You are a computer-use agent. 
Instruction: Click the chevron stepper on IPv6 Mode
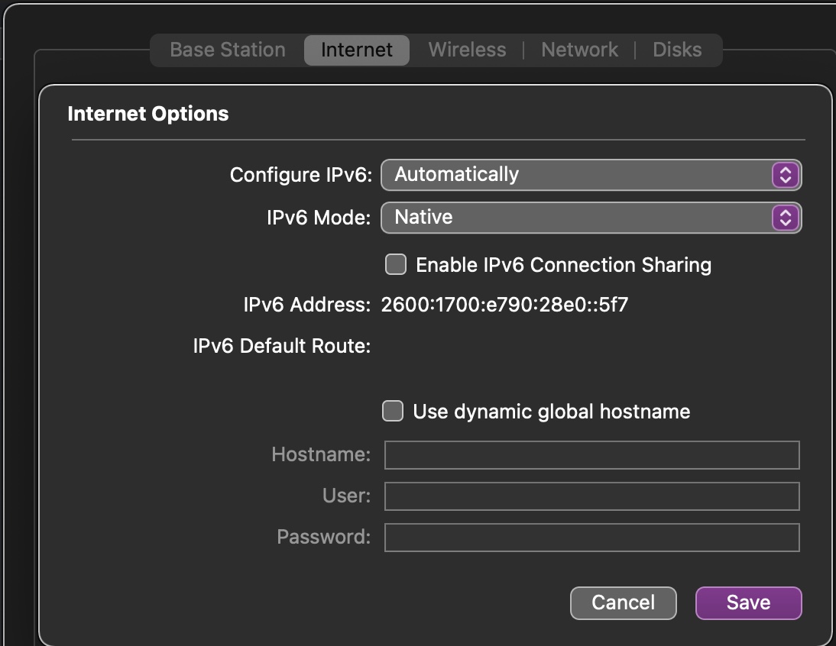[785, 218]
